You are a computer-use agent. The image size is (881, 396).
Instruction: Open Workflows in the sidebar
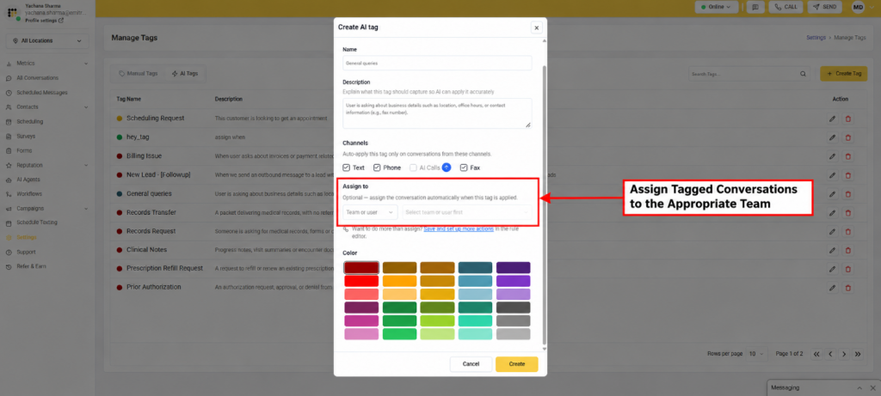click(29, 194)
